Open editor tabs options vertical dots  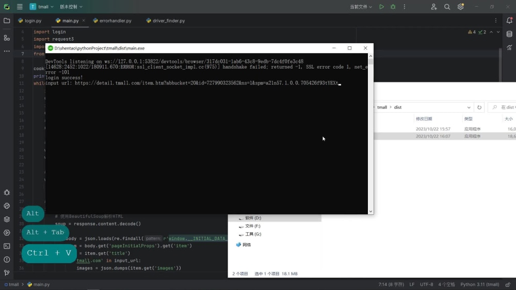[495, 21]
